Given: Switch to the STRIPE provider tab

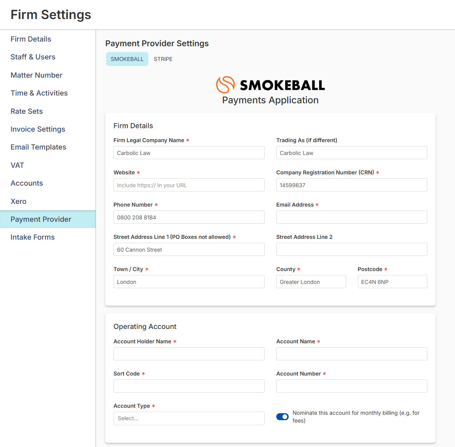Looking at the screenshot, I should [x=163, y=59].
